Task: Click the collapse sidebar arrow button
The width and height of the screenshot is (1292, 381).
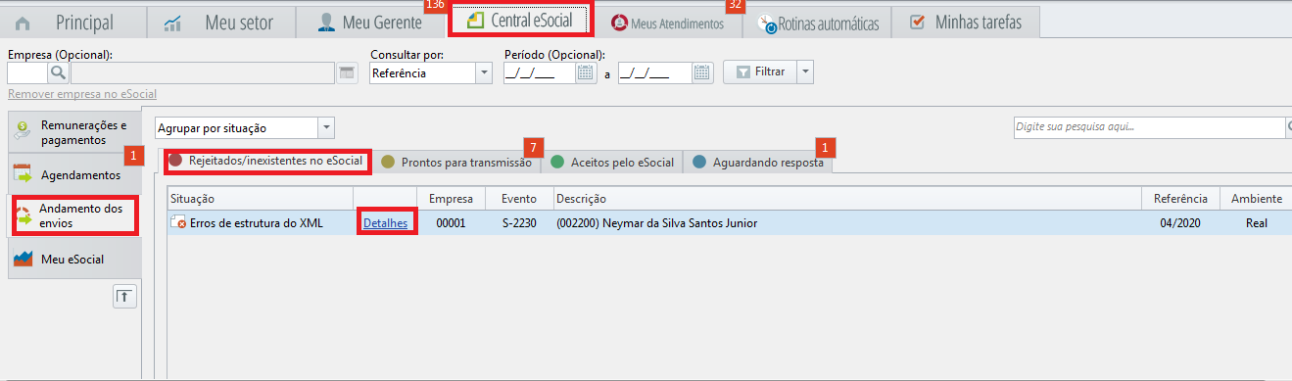Action: click(x=124, y=297)
